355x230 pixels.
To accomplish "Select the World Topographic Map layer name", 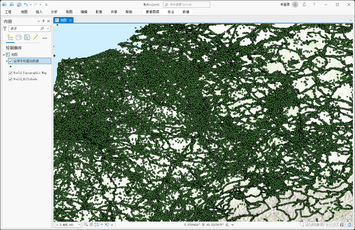I will pos(30,73).
